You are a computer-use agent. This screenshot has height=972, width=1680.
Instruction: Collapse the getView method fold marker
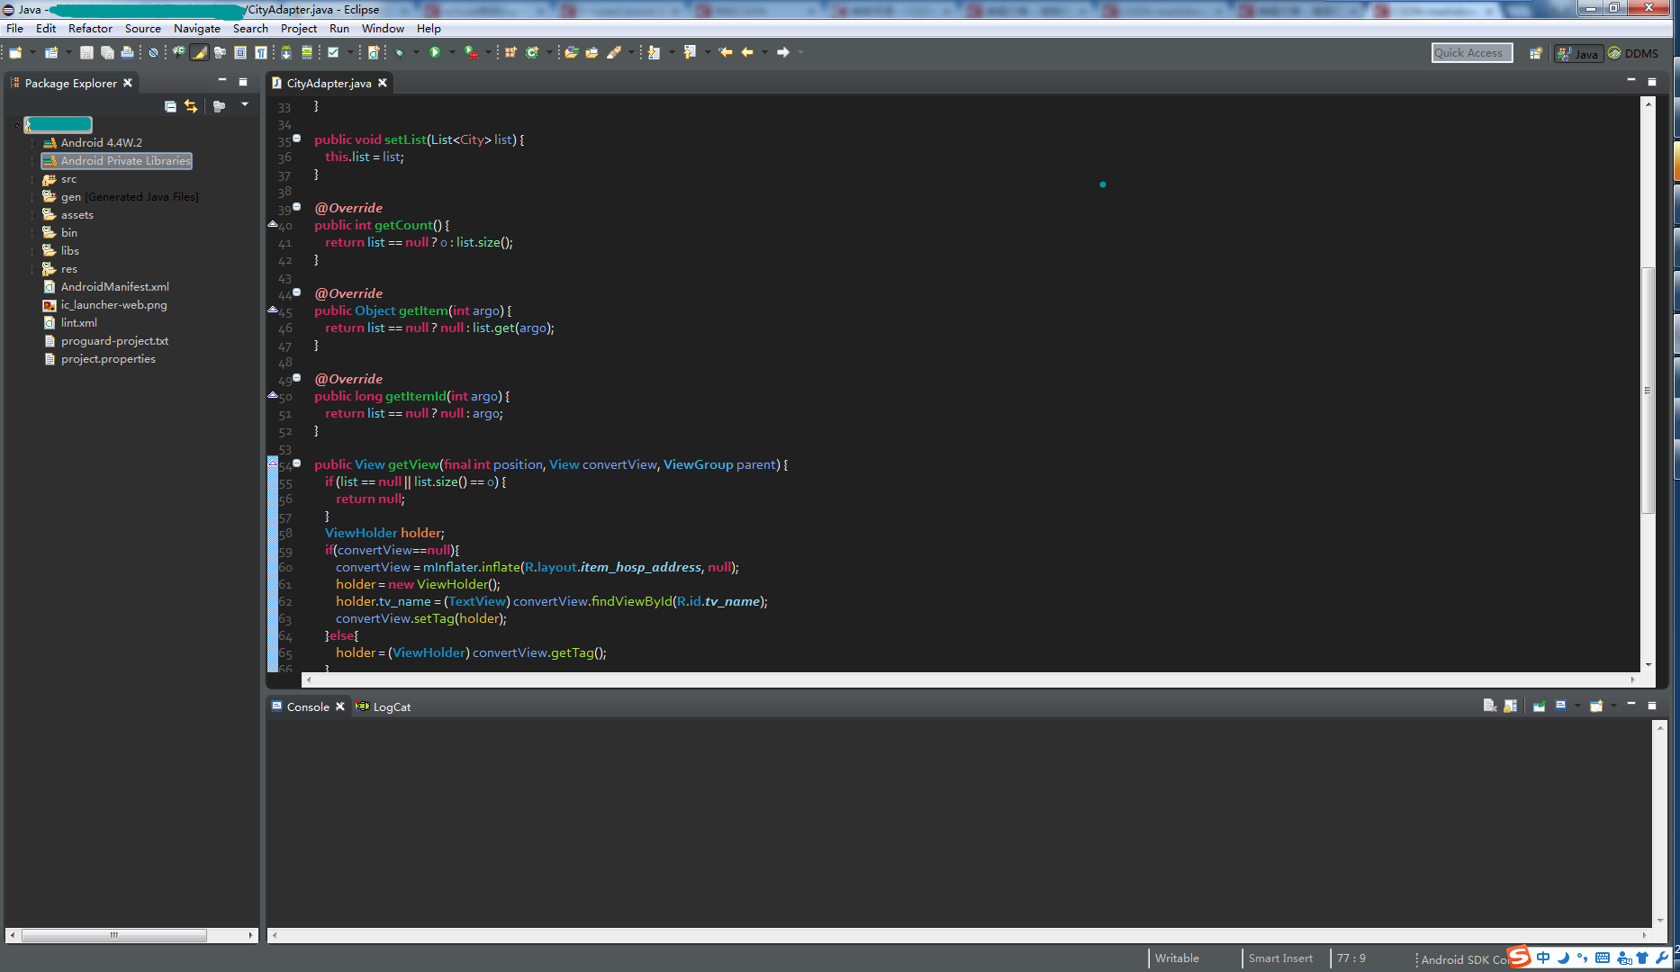[x=297, y=463]
